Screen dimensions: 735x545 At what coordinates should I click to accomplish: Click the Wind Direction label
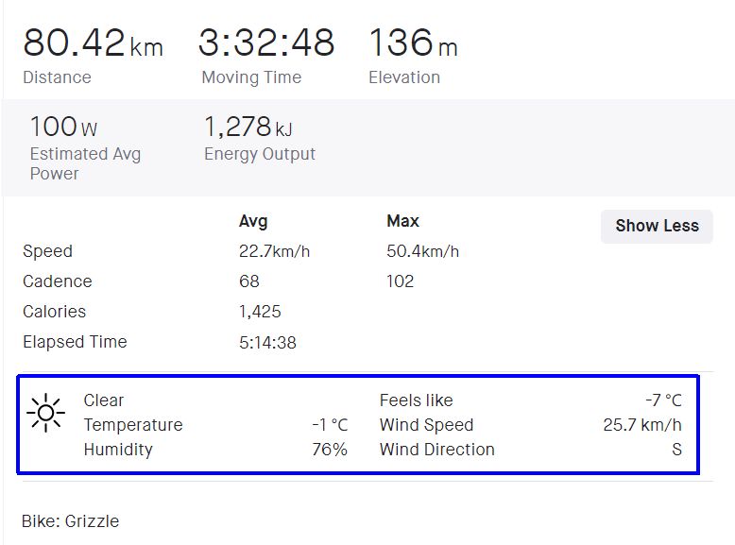click(436, 450)
